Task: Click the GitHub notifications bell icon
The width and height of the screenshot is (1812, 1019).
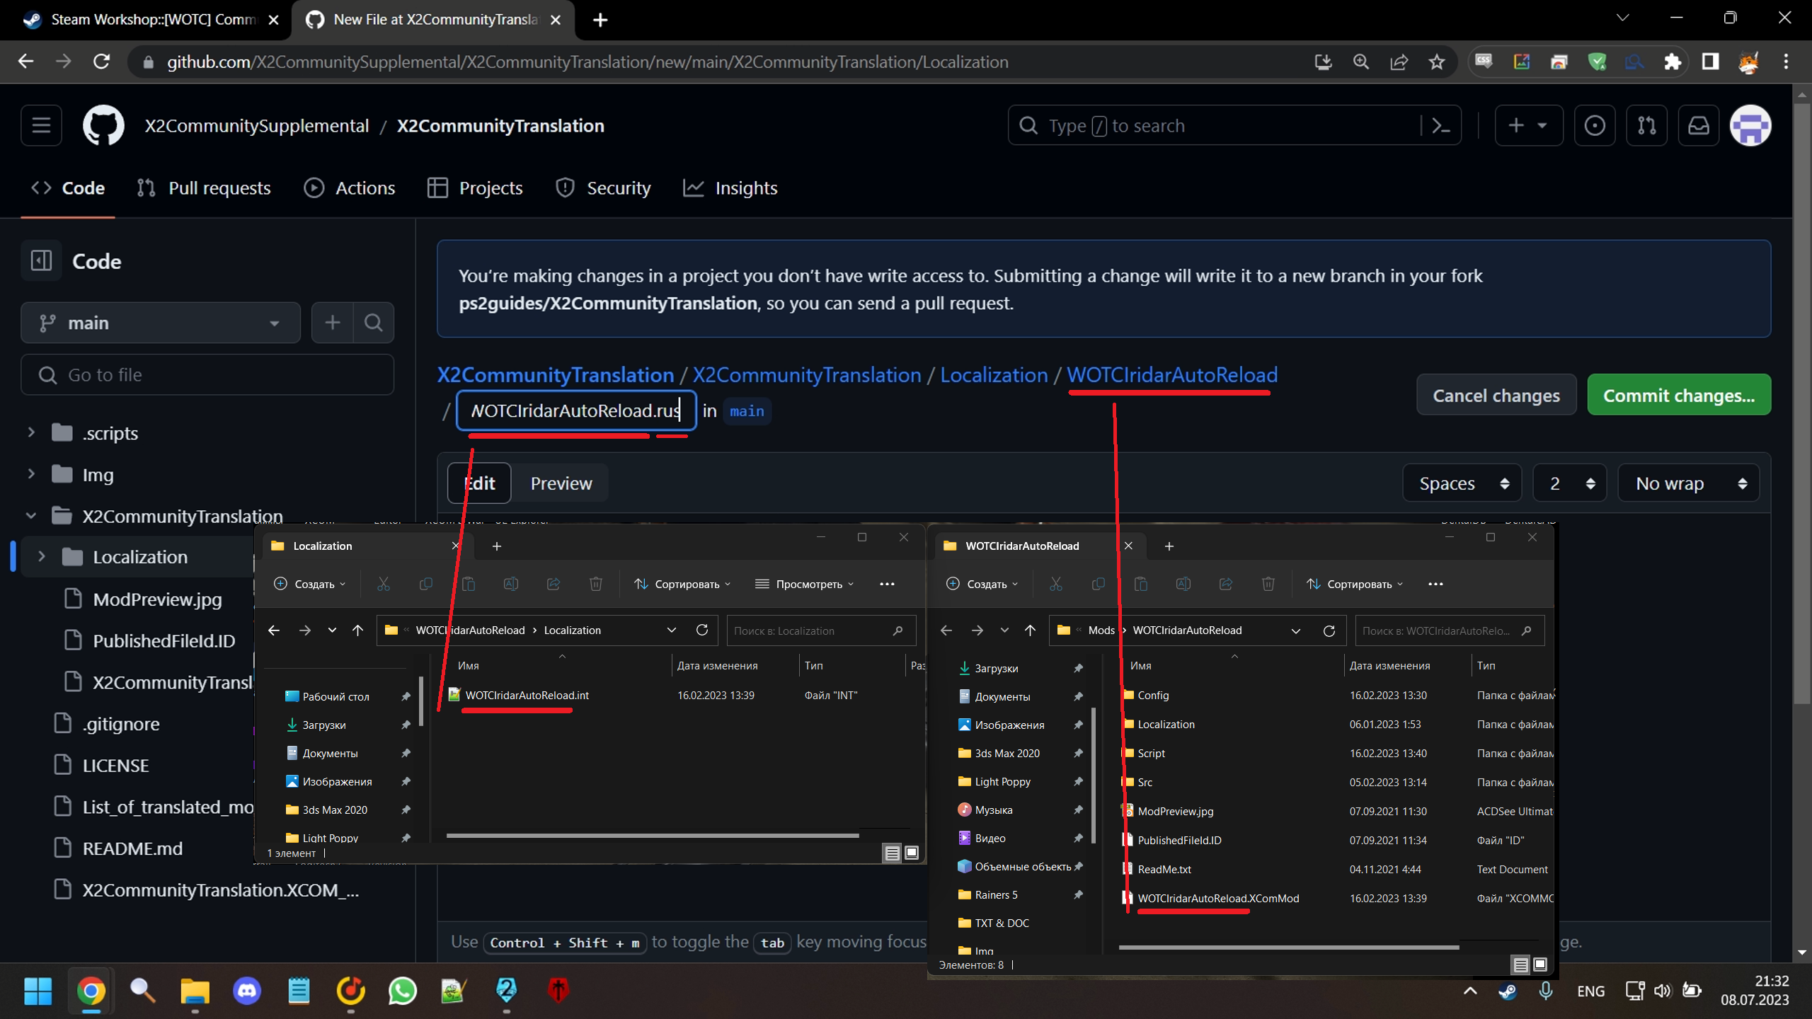Action: click(1699, 126)
